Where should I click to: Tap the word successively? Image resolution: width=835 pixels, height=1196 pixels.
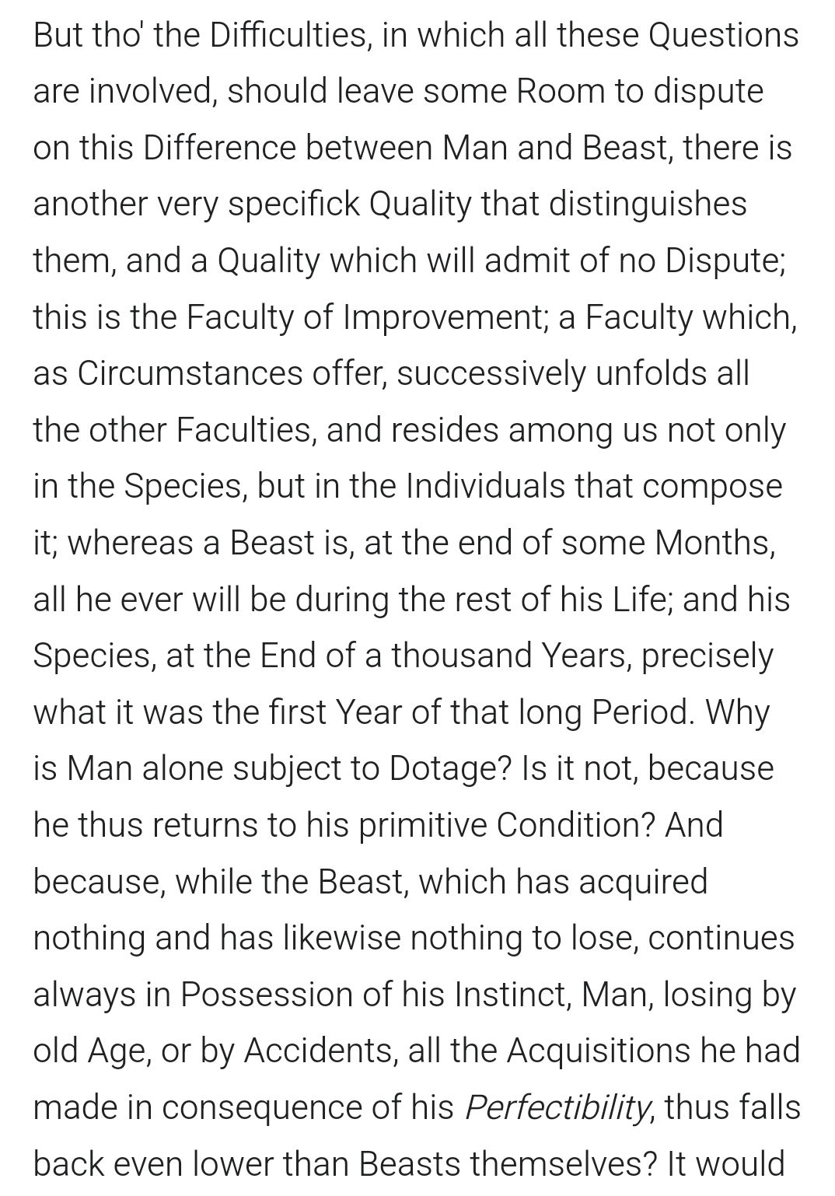[x=491, y=373]
